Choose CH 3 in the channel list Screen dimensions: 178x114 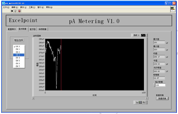19,55
